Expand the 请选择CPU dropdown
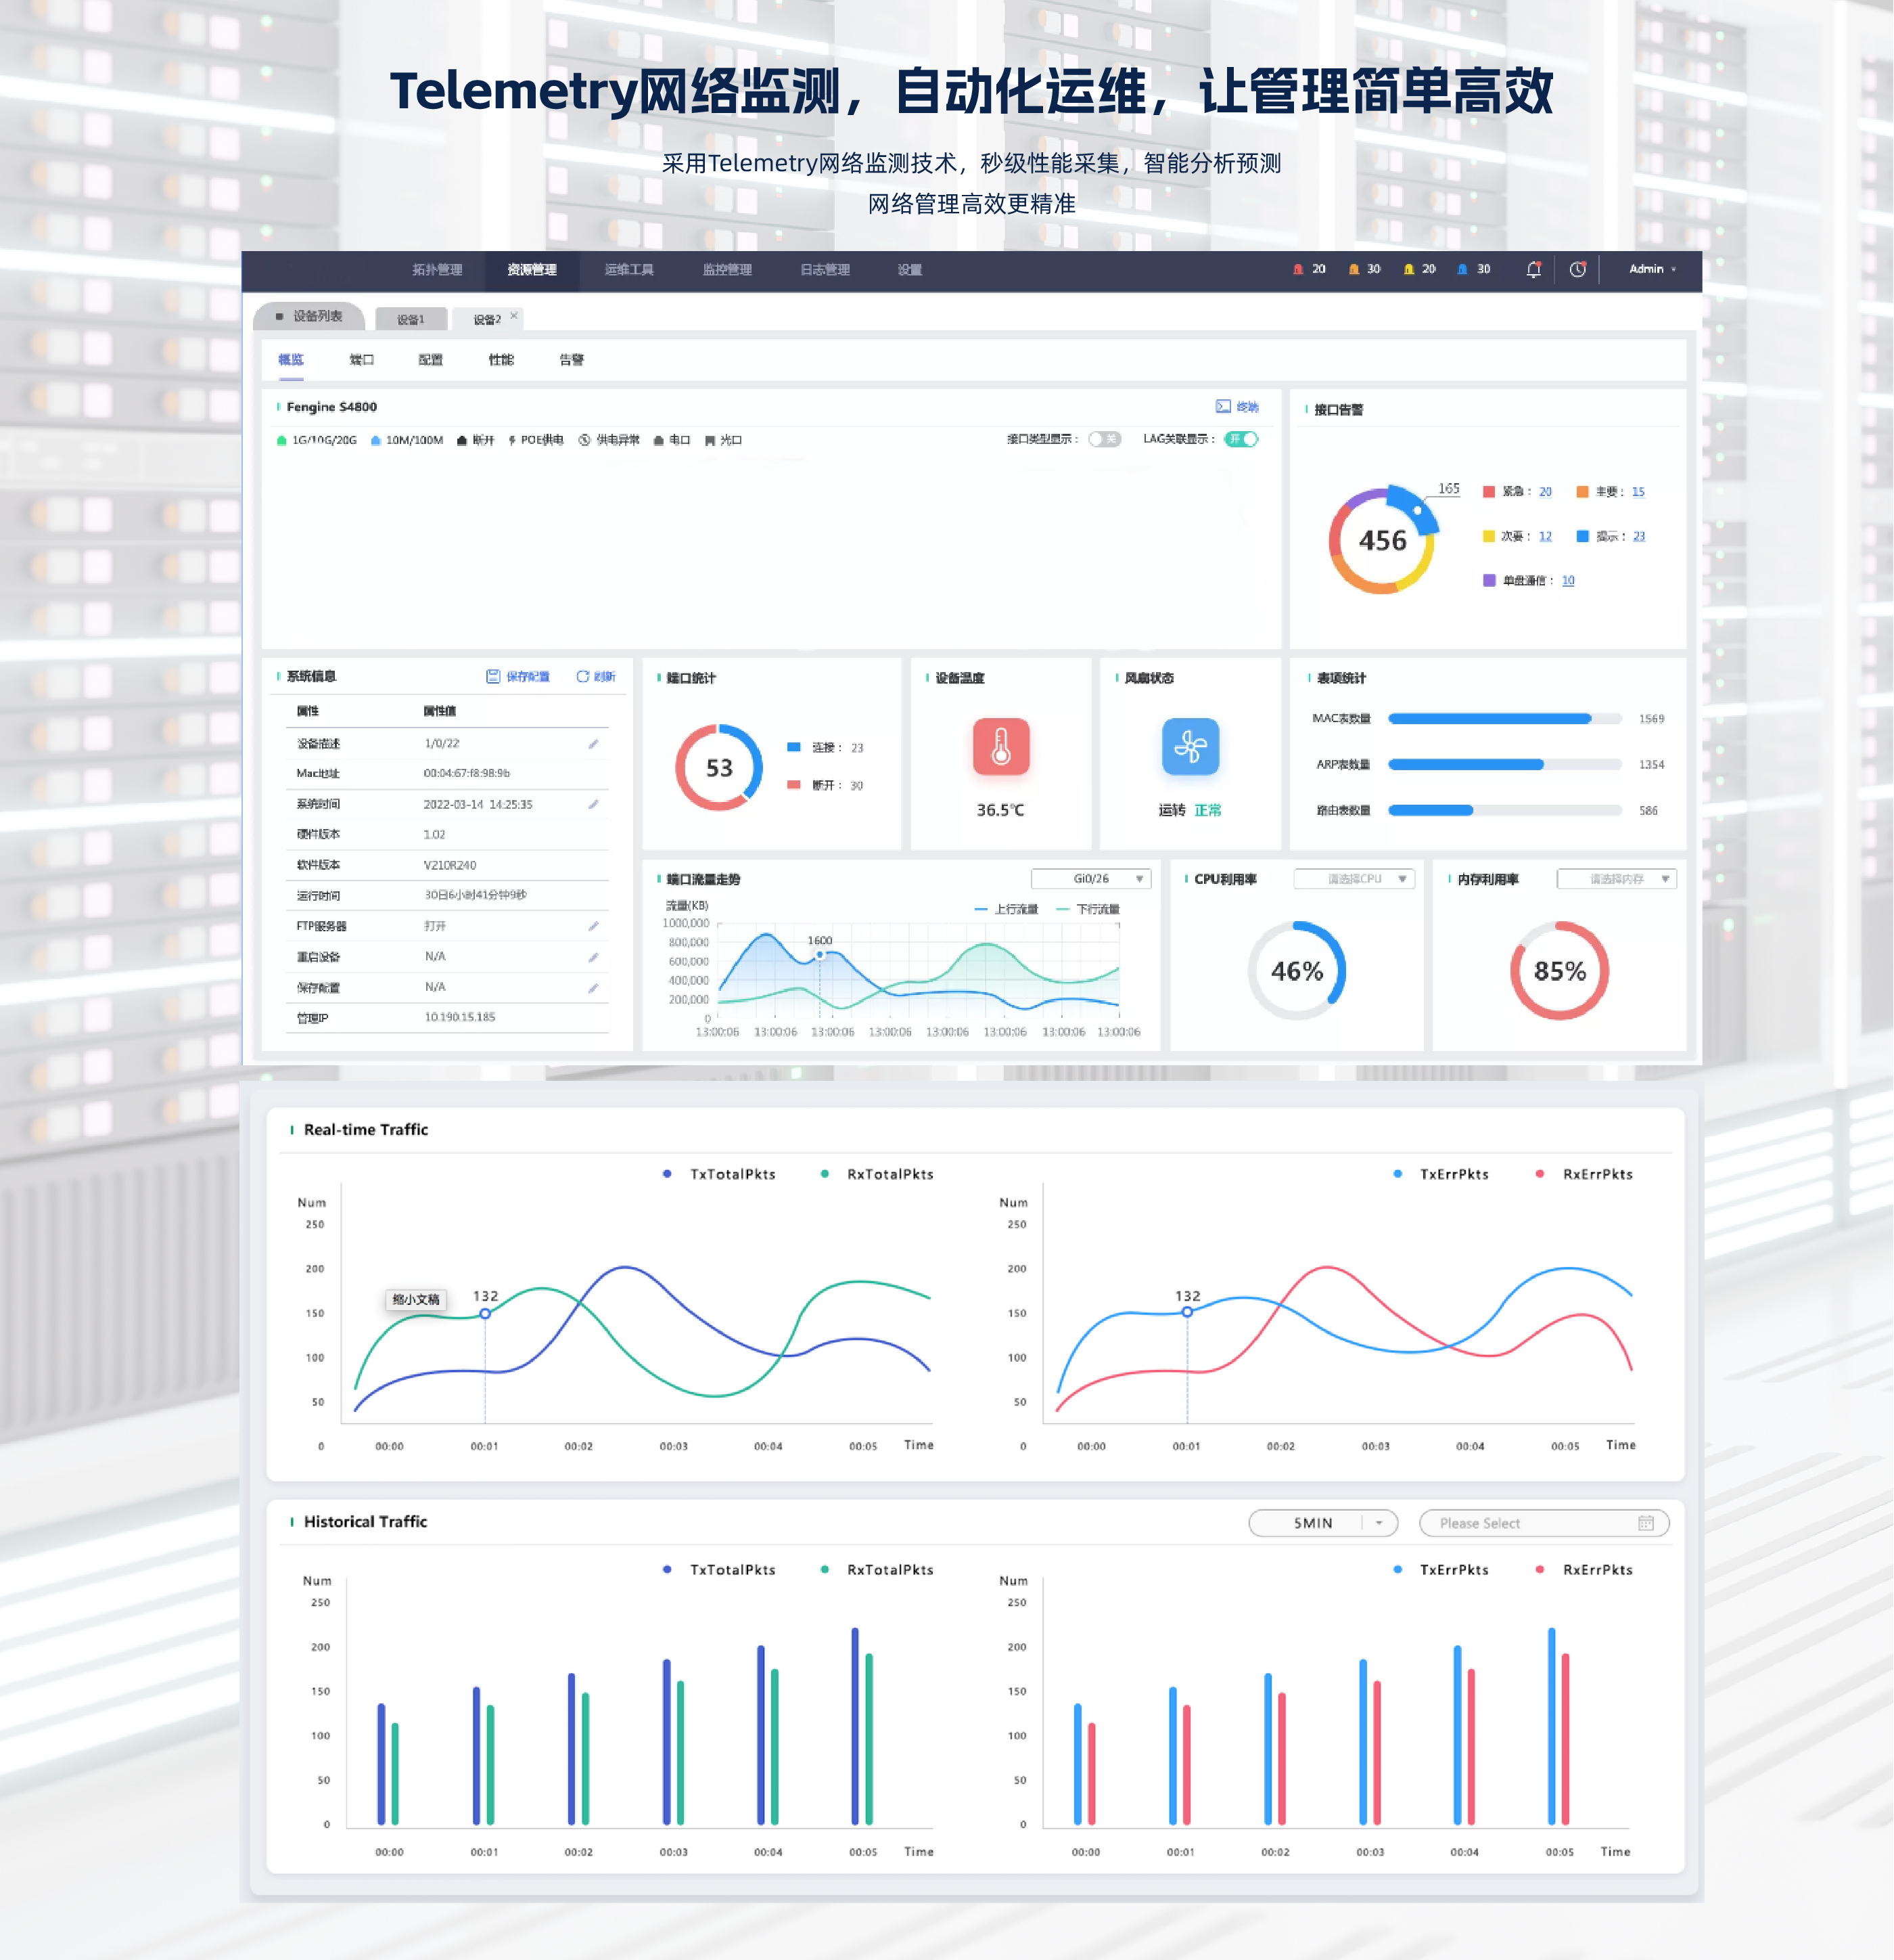 click(1354, 878)
